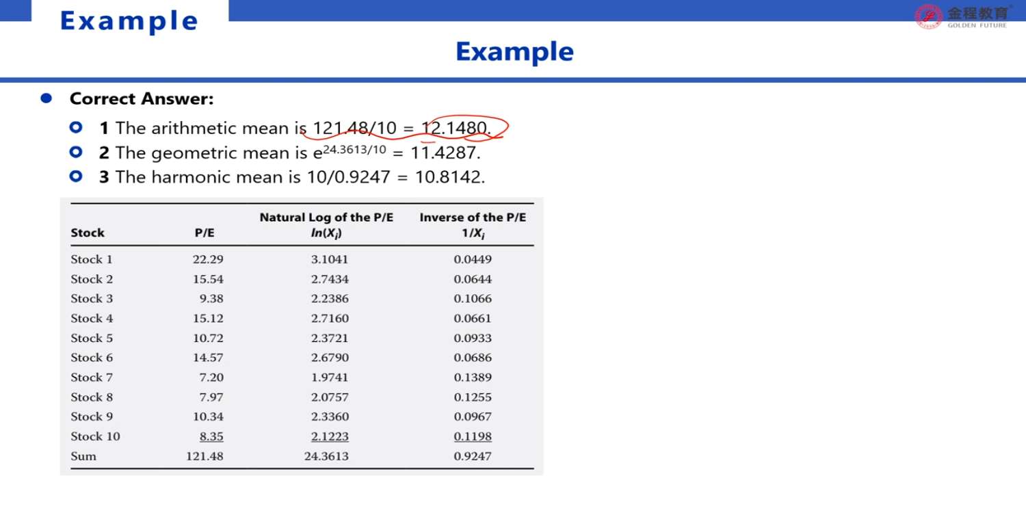Select the 'Stock 1' row label
The width and height of the screenshot is (1026, 513).
pos(92,259)
